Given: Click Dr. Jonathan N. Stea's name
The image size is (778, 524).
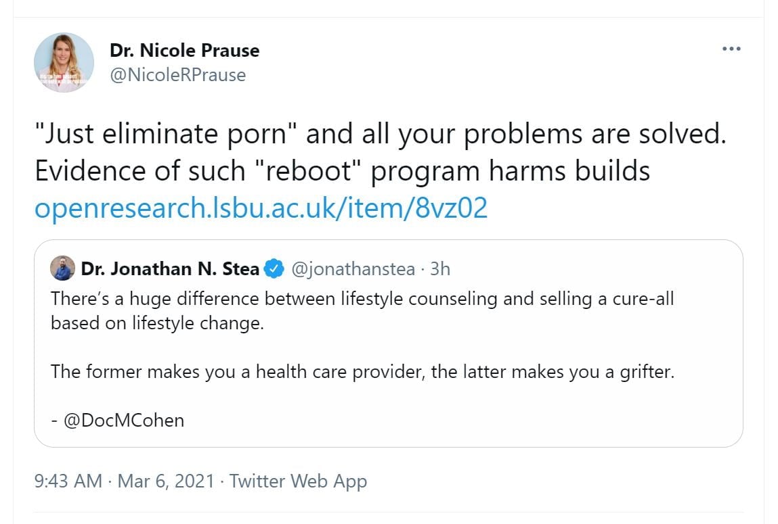Looking at the screenshot, I should click(x=170, y=268).
